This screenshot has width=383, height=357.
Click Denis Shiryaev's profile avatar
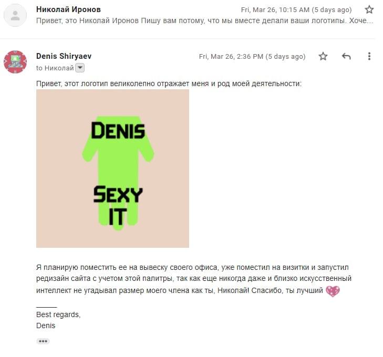(x=15, y=62)
